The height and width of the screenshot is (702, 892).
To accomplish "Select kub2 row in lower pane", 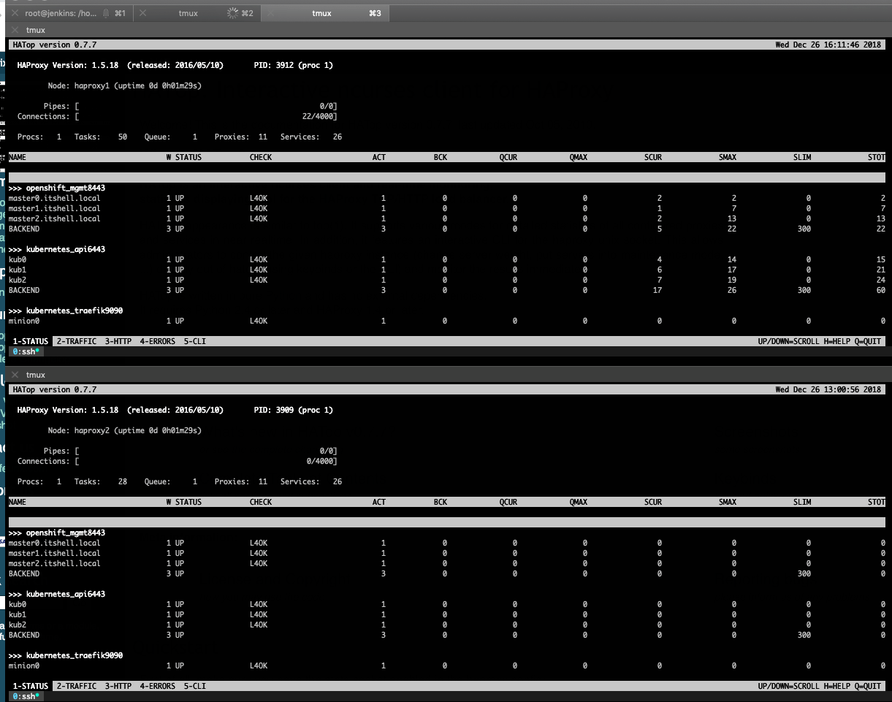I will (446, 625).
